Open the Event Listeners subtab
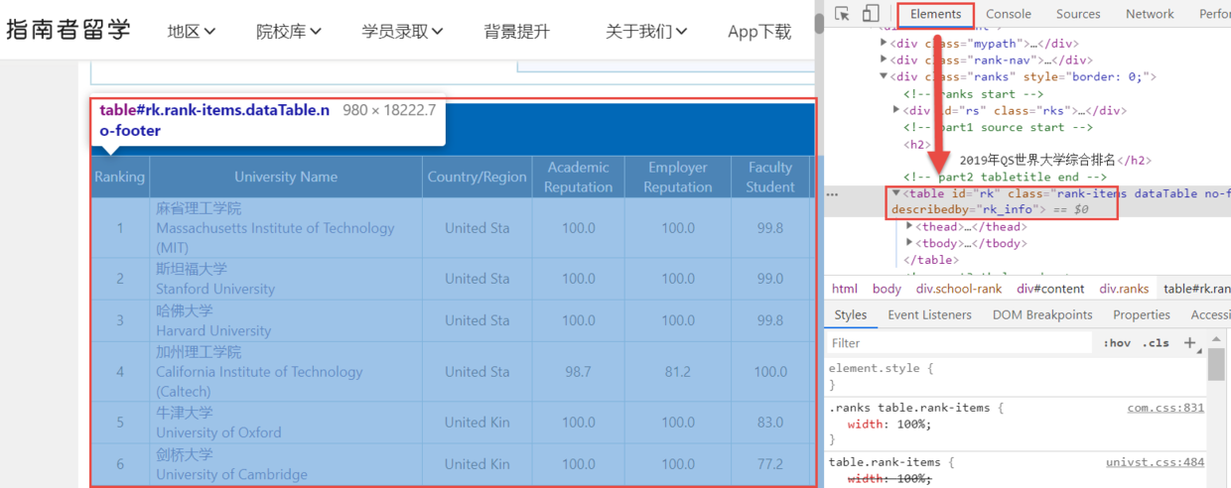1231x488 pixels. pos(929,314)
